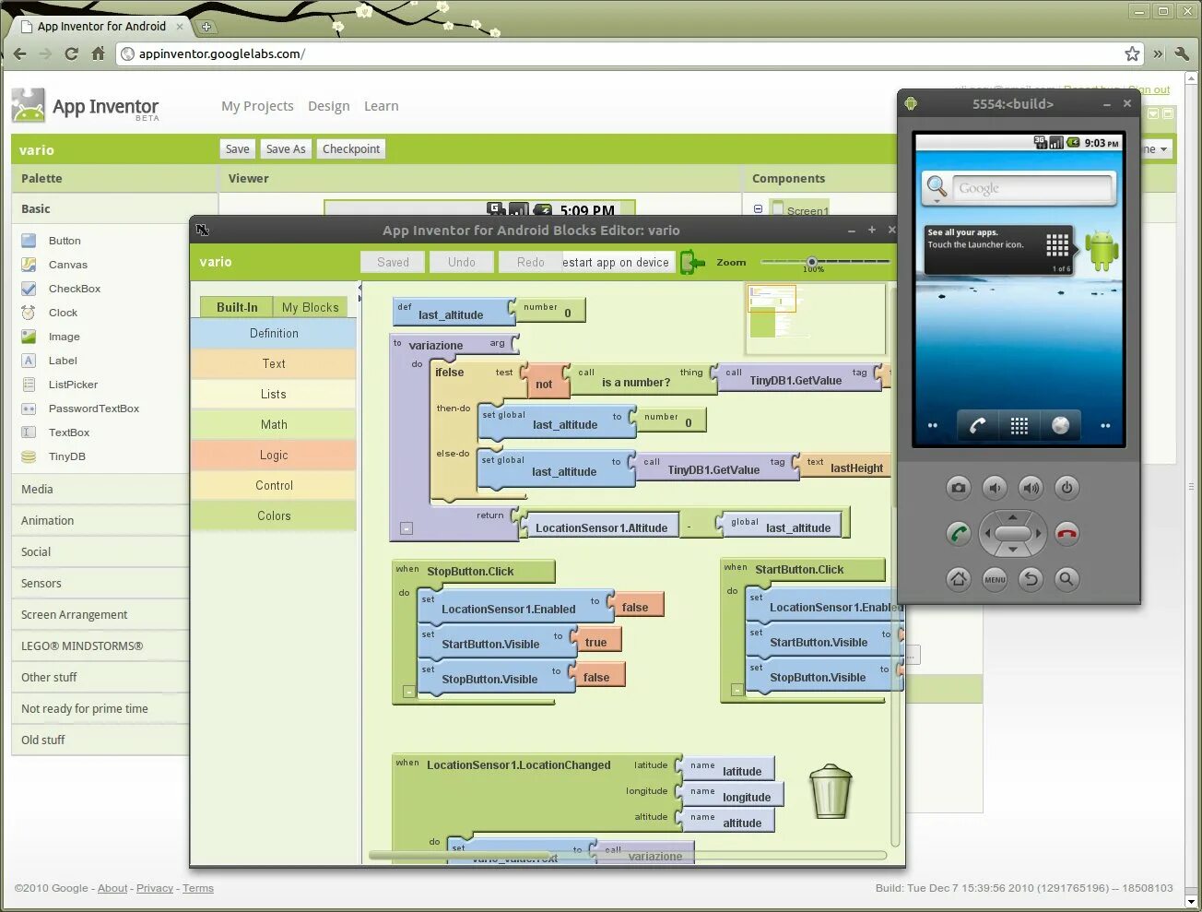Screen dimensions: 1202x912
Task: Expand the Screen Arrangement palette section
Action: [100, 615]
